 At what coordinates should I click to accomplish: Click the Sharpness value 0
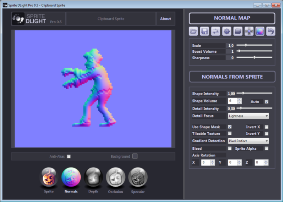(233, 58)
